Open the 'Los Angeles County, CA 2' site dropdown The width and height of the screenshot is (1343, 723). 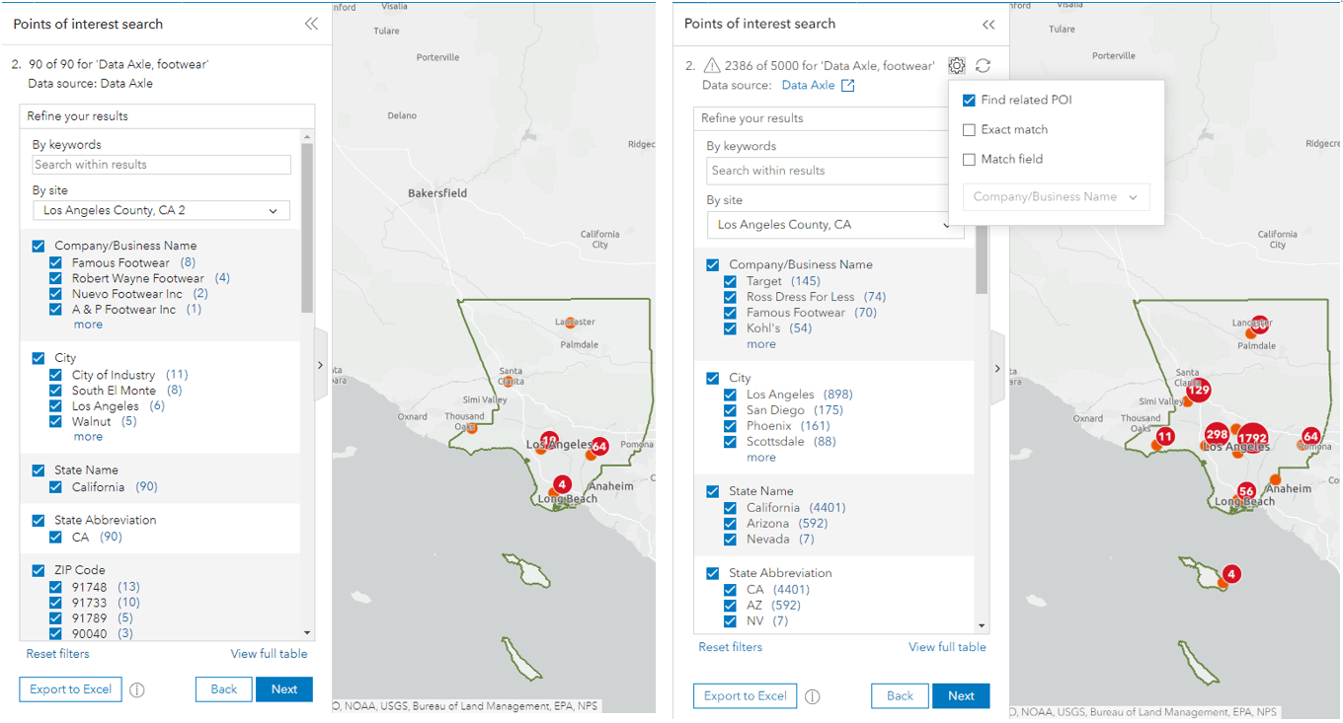click(161, 210)
